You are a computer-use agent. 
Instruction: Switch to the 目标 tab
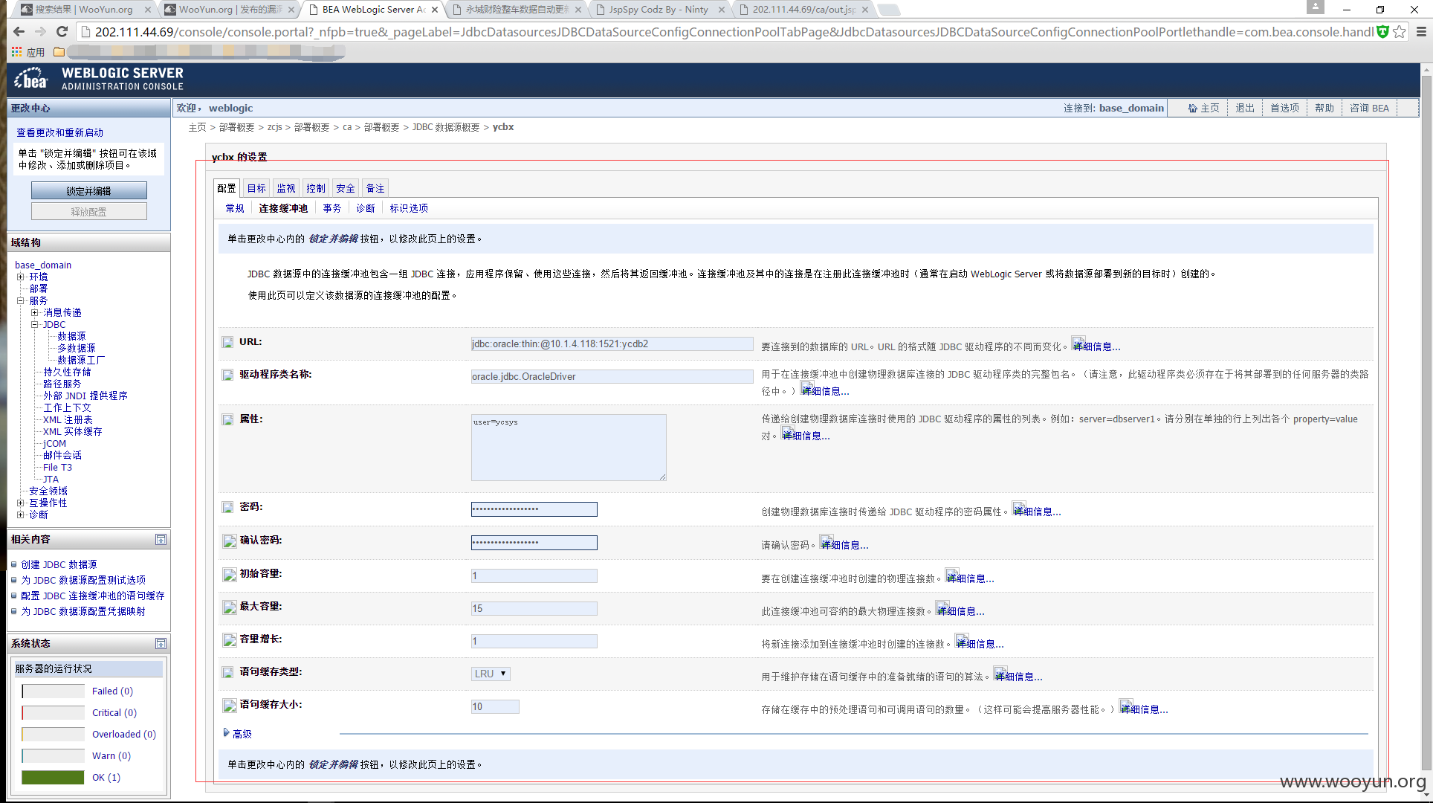coord(256,188)
